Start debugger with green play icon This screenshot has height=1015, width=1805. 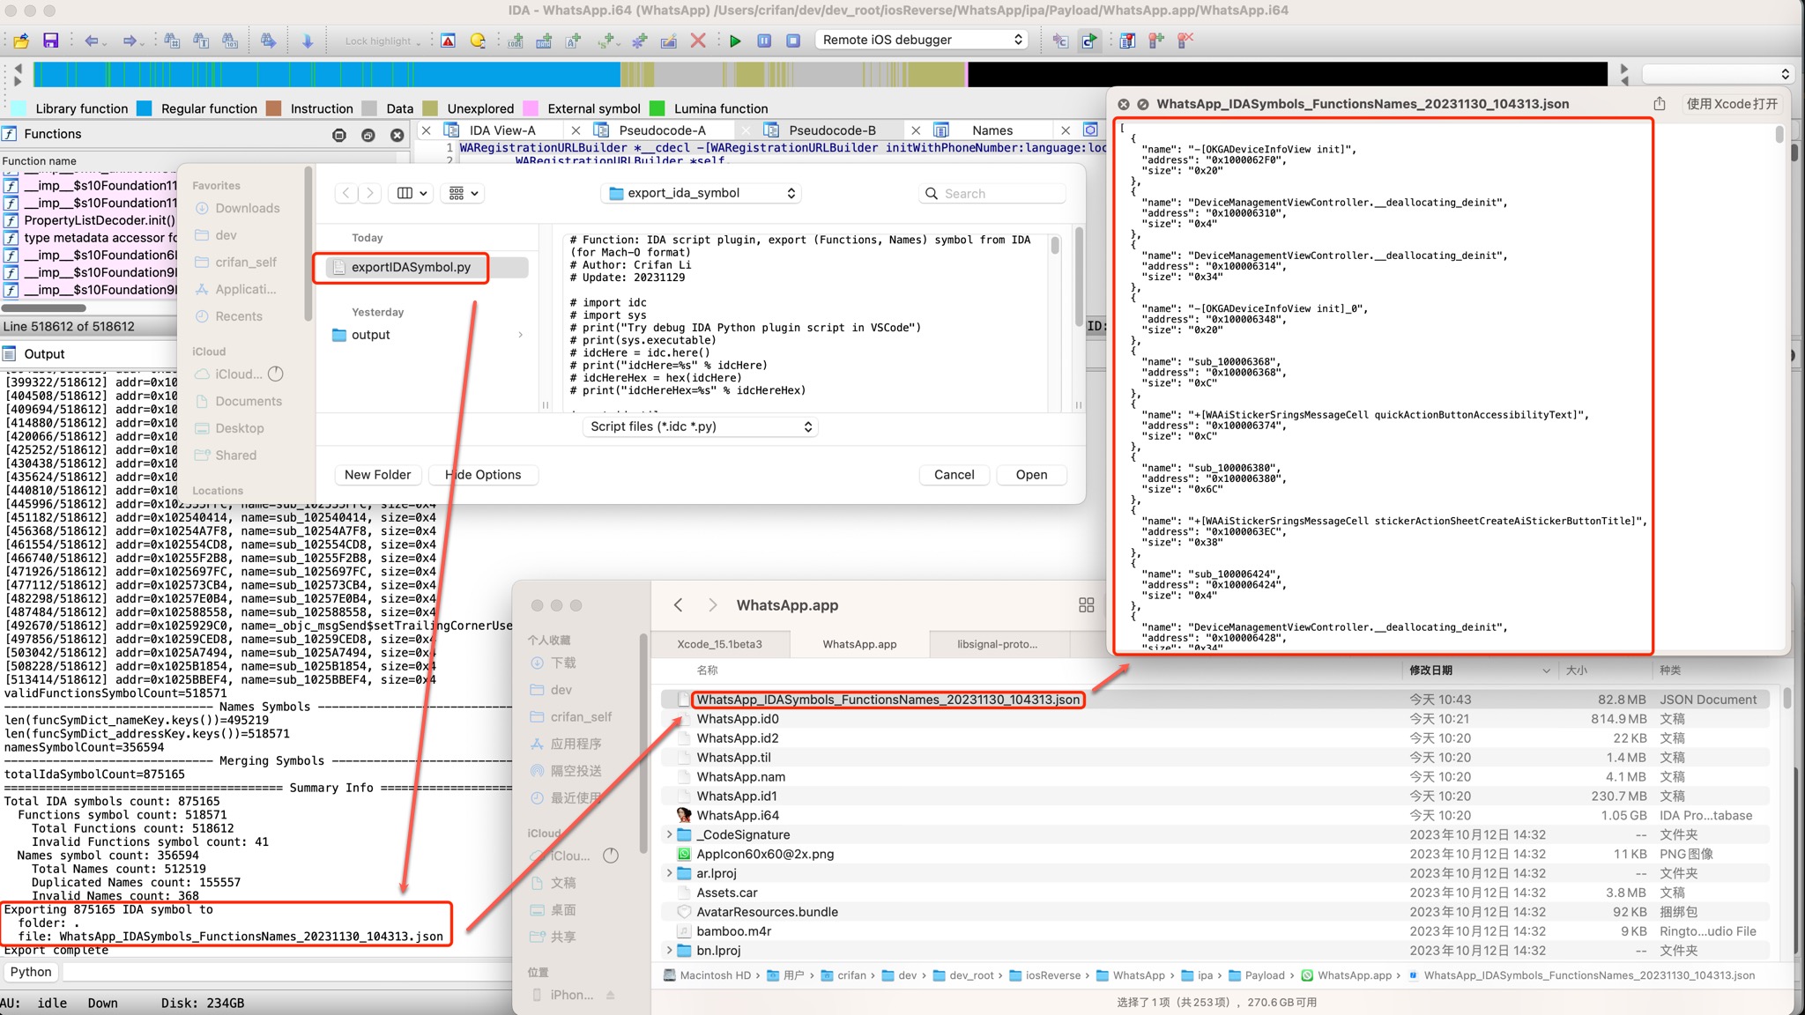click(735, 41)
